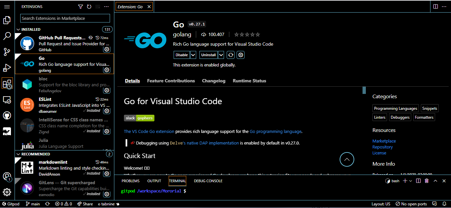Open the Run and Debug view

click(7, 68)
